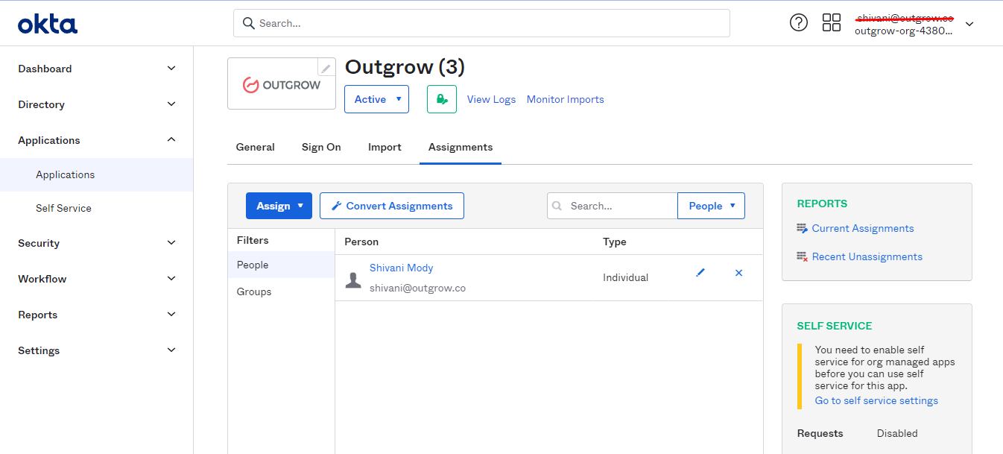Image resolution: width=1003 pixels, height=454 pixels.
Task: Click the Recent Unassignments report icon
Action: tap(802, 256)
